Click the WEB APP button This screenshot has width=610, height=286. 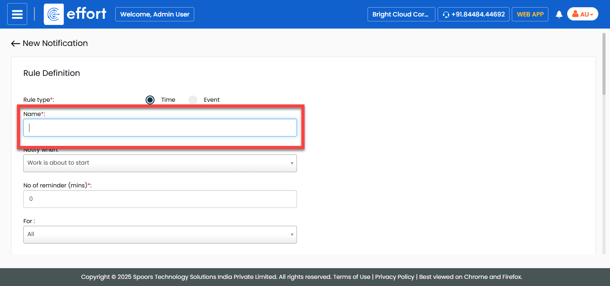(530, 14)
